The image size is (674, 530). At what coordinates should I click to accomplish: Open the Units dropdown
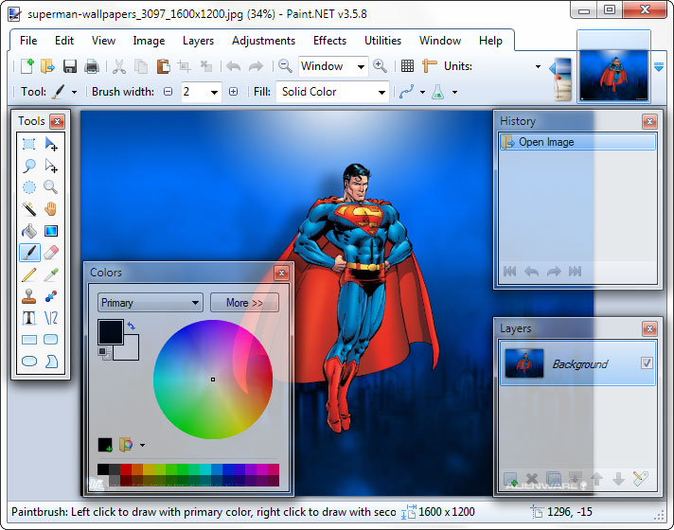point(538,66)
